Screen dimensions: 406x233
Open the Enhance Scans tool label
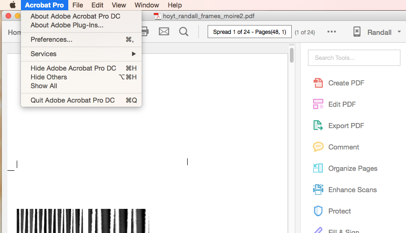click(x=353, y=190)
